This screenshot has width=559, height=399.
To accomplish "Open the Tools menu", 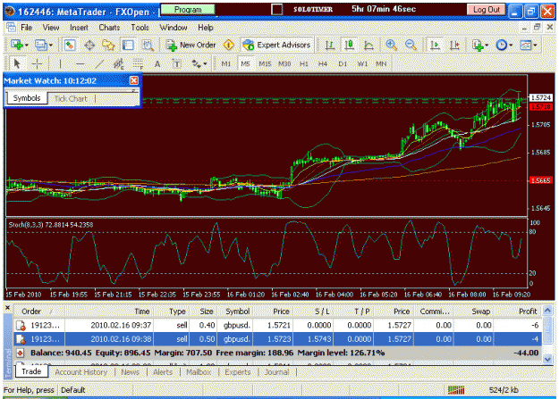I will (140, 28).
